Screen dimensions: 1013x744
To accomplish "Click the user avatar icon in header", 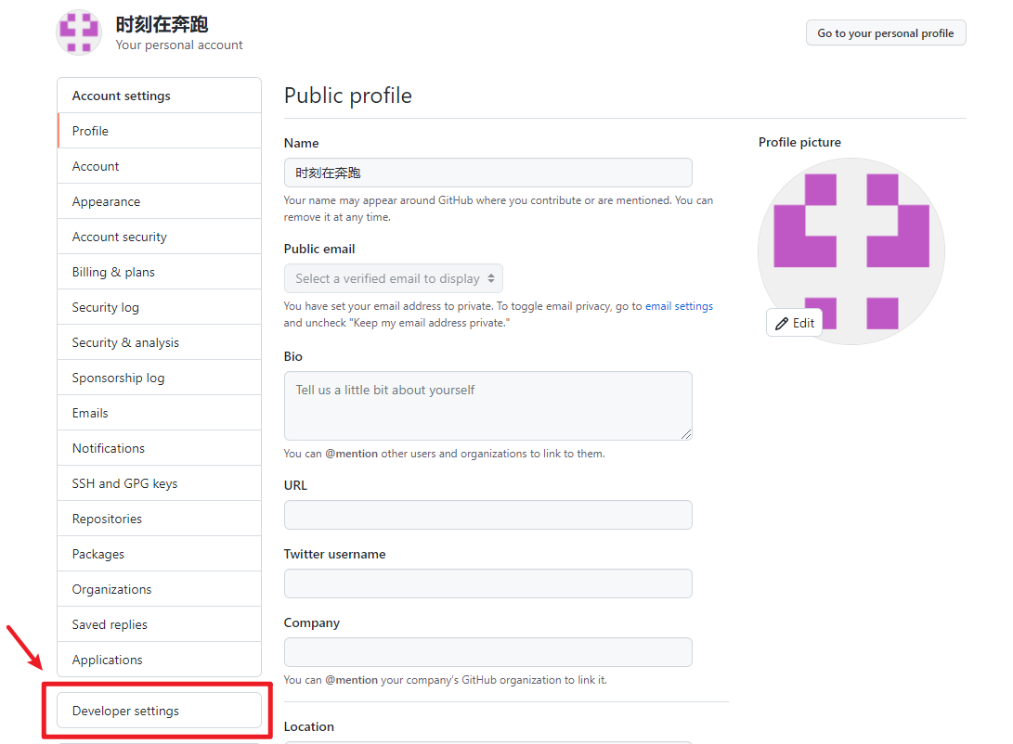I will pos(79,32).
